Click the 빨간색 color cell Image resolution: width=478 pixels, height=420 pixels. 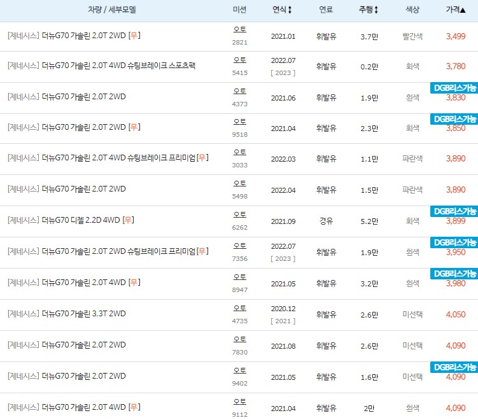[412, 36]
